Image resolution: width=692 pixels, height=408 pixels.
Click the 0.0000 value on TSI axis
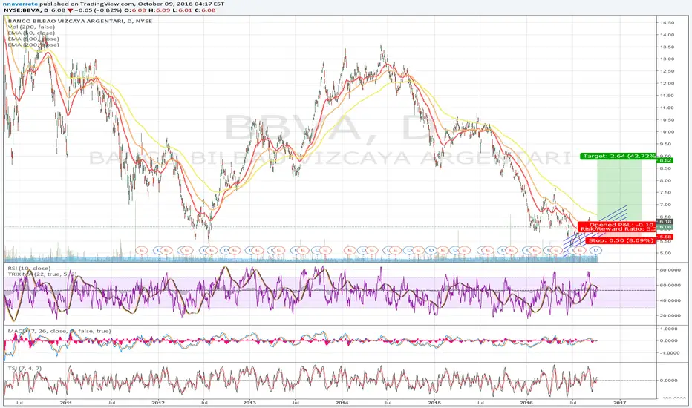pos(670,381)
